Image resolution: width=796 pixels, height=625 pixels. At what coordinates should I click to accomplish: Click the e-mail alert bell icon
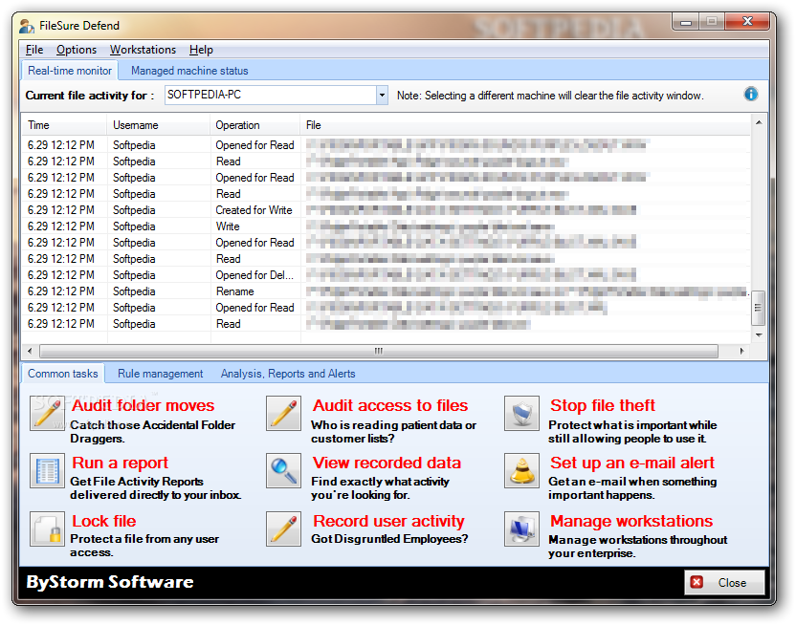pyautogui.click(x=521, y=470)
